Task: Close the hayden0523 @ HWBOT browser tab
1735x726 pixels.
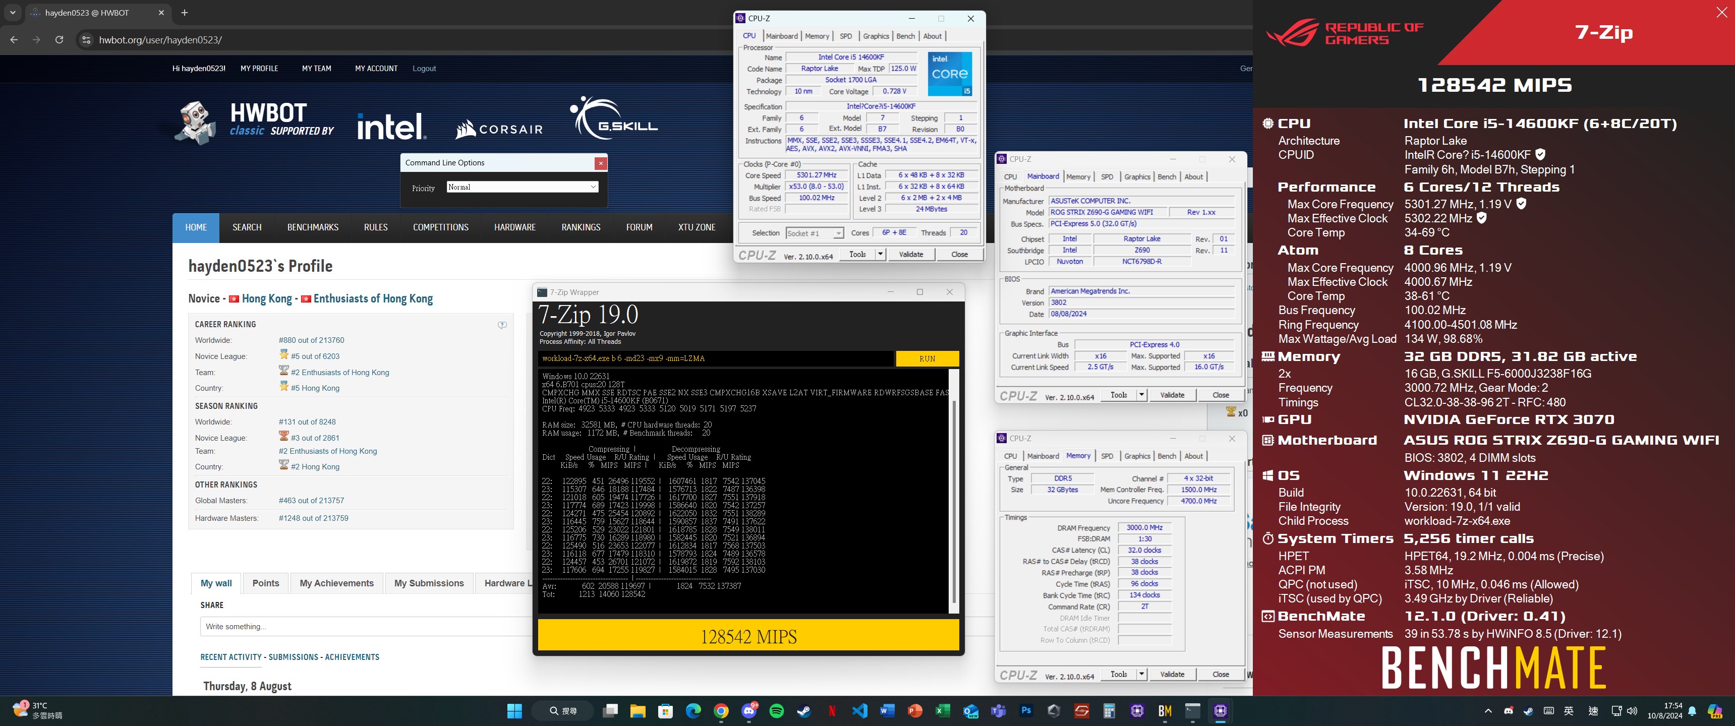Action: [161, 12]
